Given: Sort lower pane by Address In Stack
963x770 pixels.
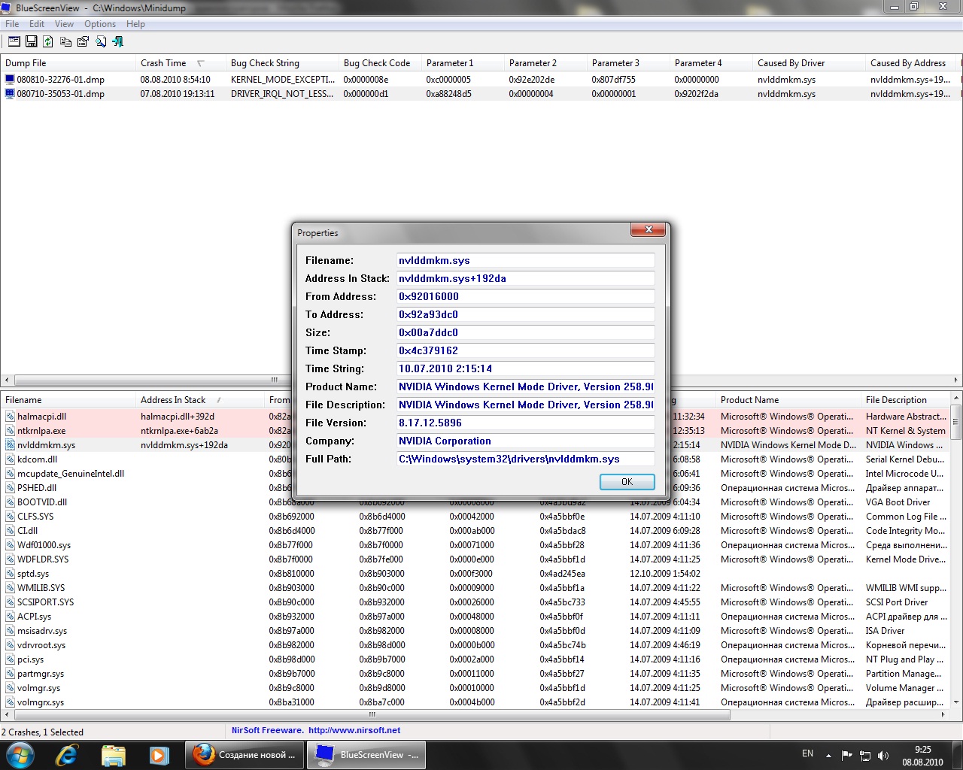Looking at the screenshot, I should coord(199,400).
